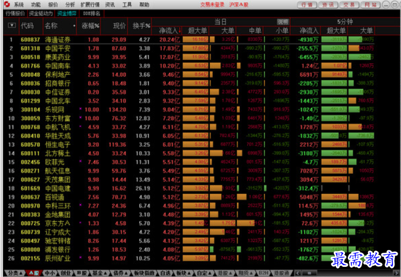Click the 网站 button at top right
This screenshot has width=401, height=277.
click(371, 5)
